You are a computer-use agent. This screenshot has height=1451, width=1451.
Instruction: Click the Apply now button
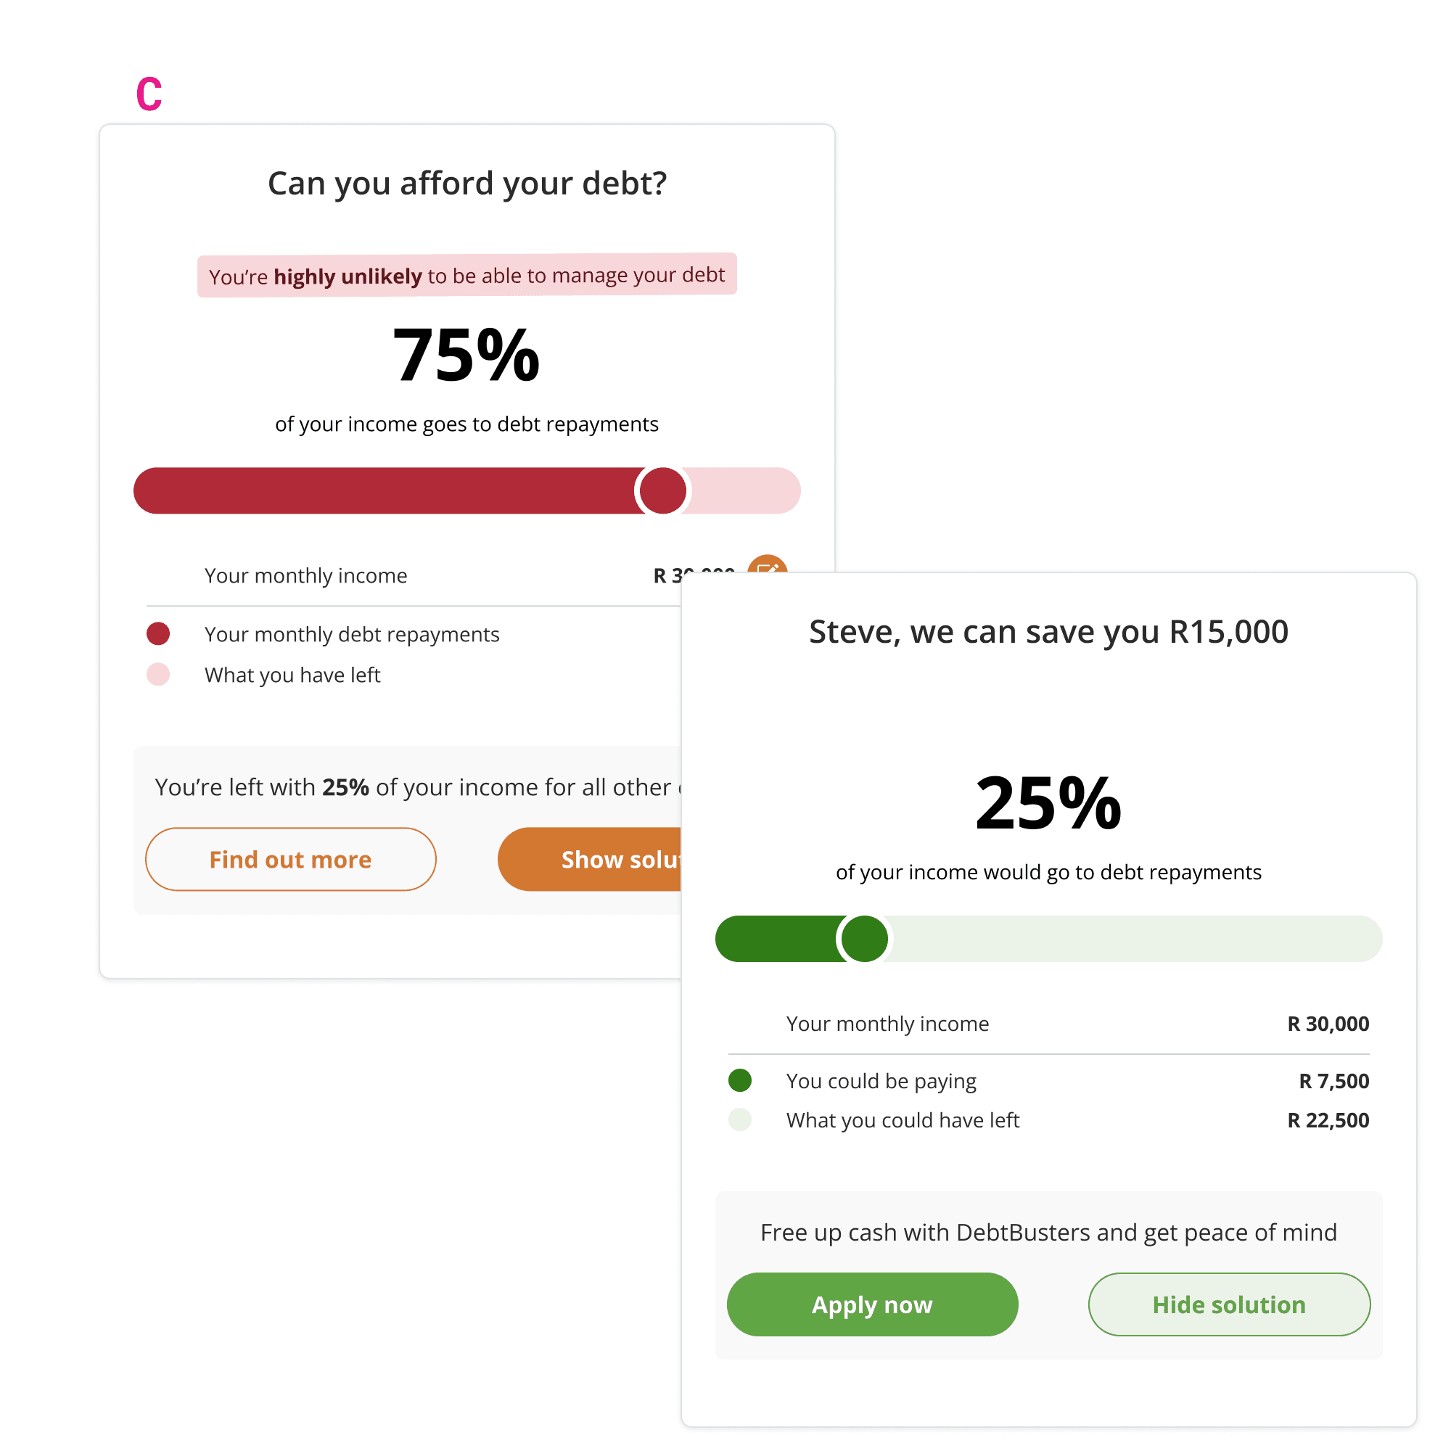point(872,1304)
